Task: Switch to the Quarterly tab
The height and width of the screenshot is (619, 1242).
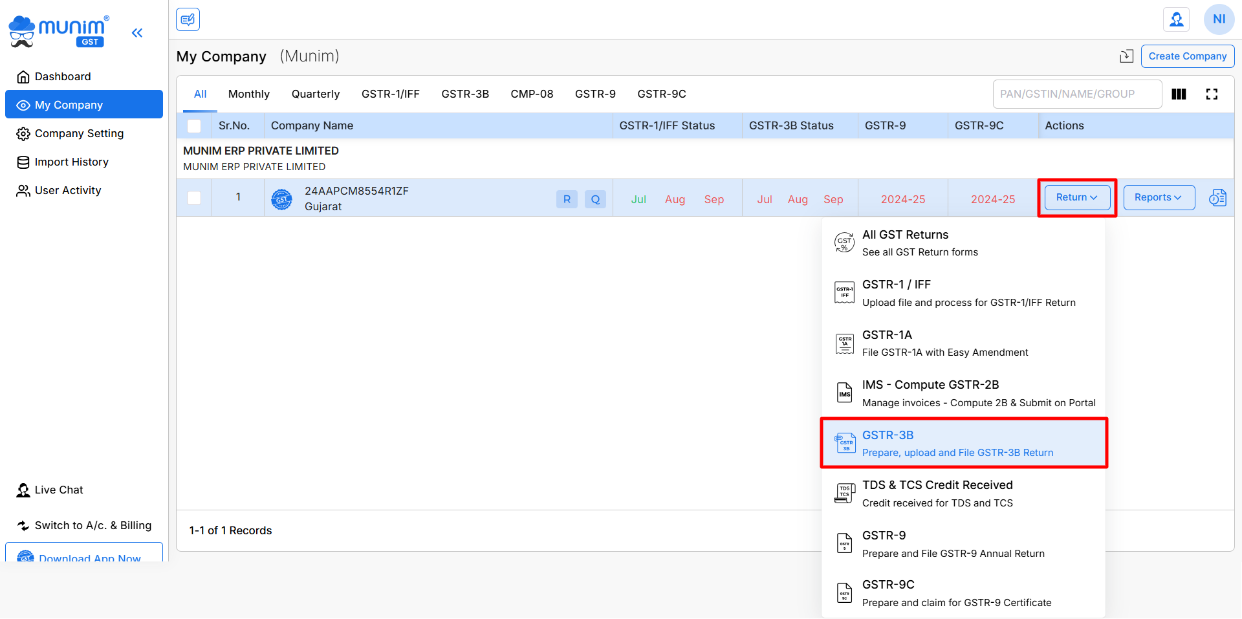Action: 316,94
